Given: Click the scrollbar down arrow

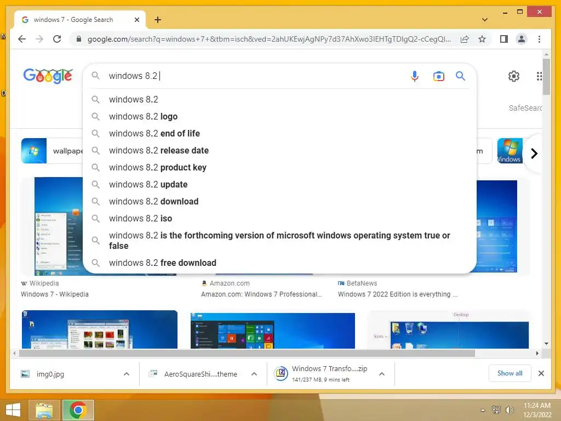Looking at the screenshot, I should pyautogui.click(x=546, y=344).
